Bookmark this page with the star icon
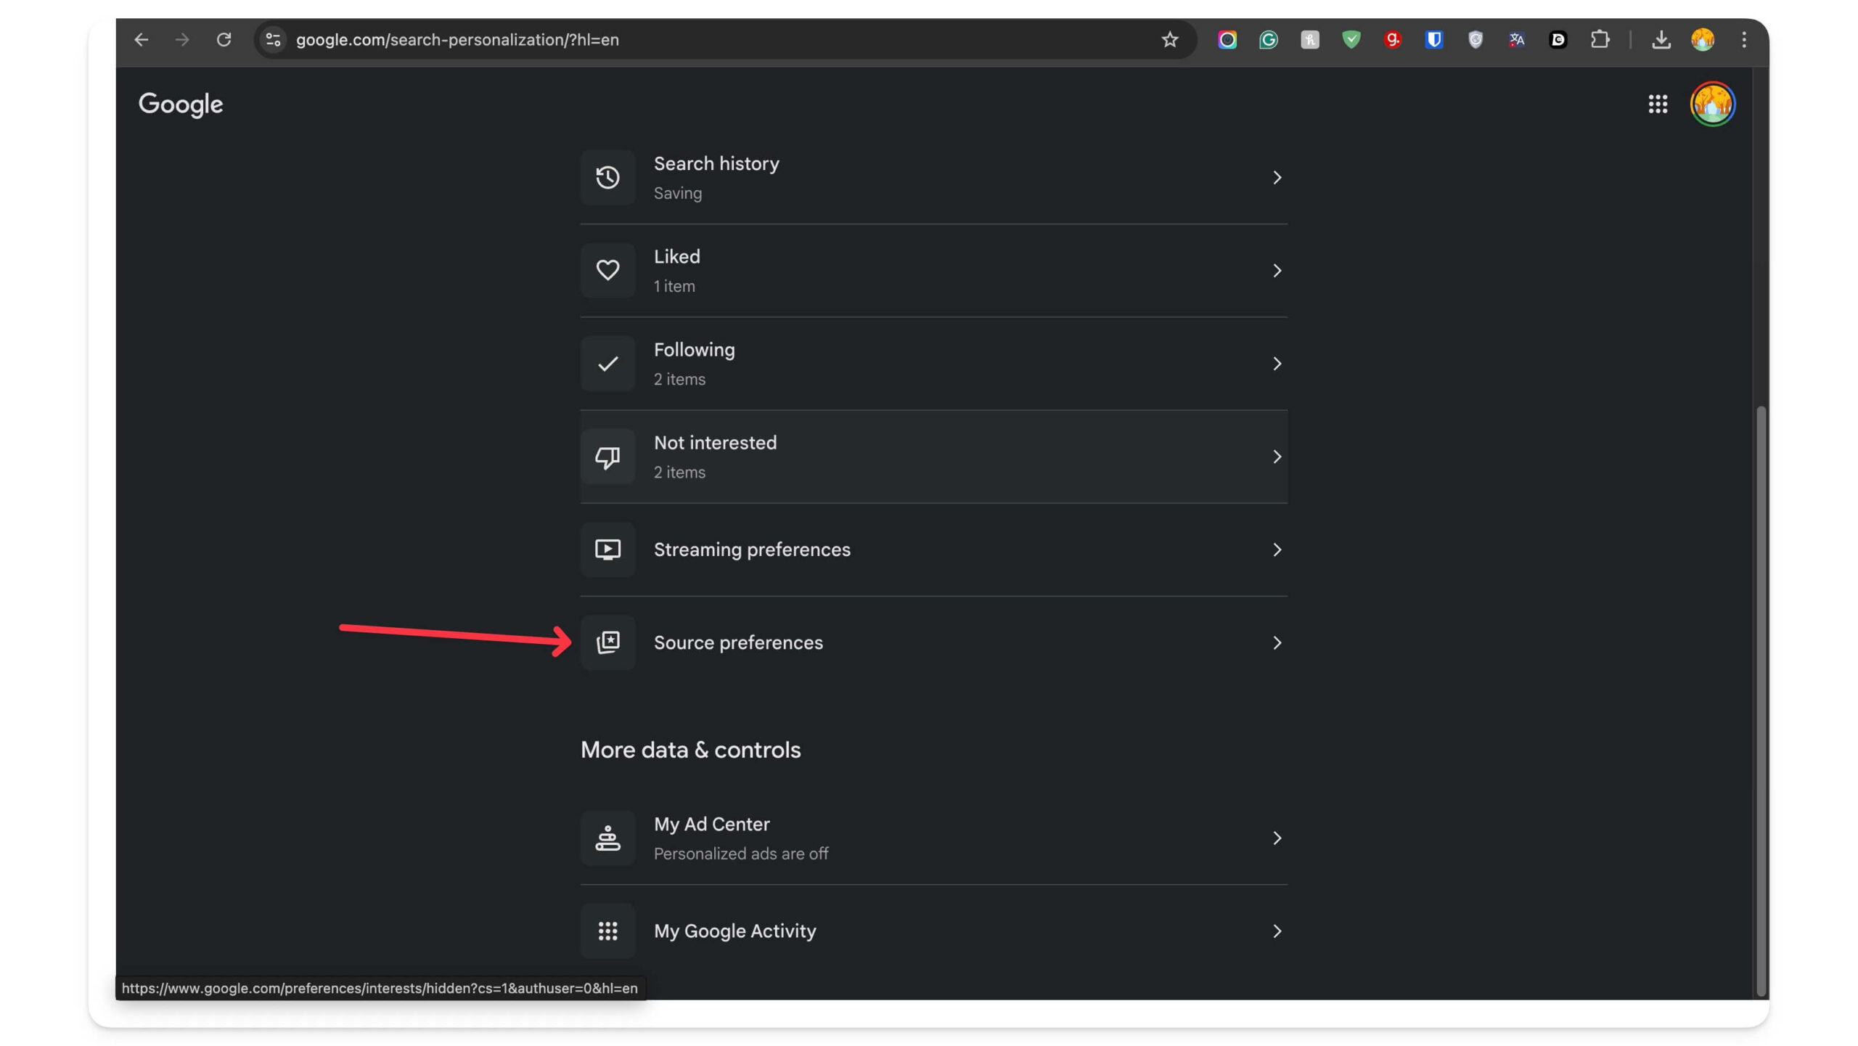The width and height of the screenshot is (1858, 1046). pos(1169,39)
